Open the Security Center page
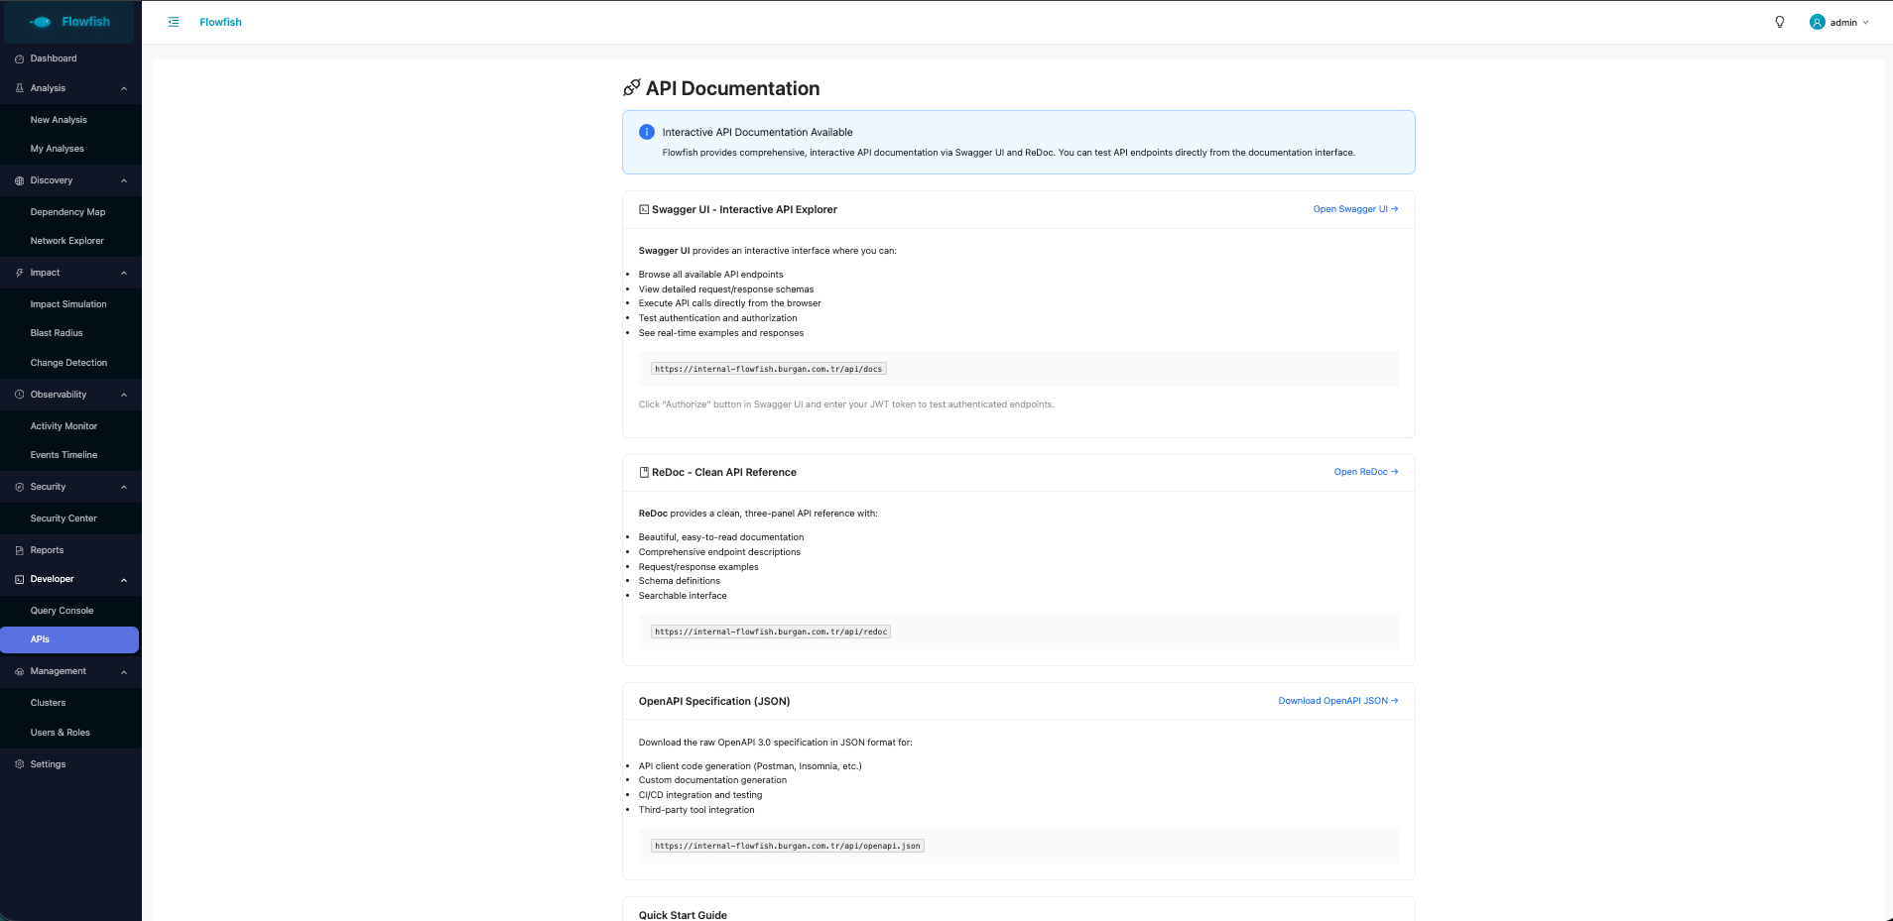 [x=63, y=518]
